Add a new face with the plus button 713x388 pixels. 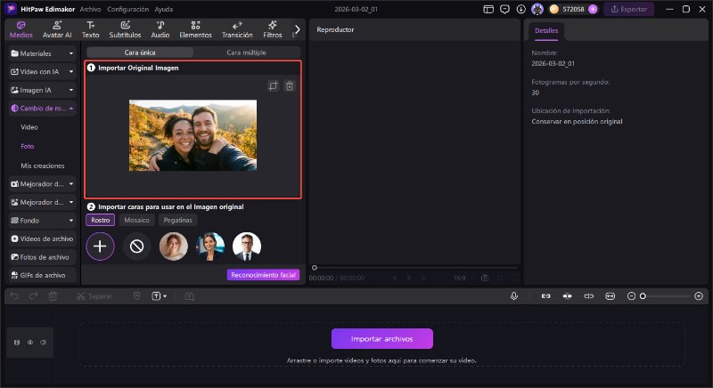pos(100,247)
